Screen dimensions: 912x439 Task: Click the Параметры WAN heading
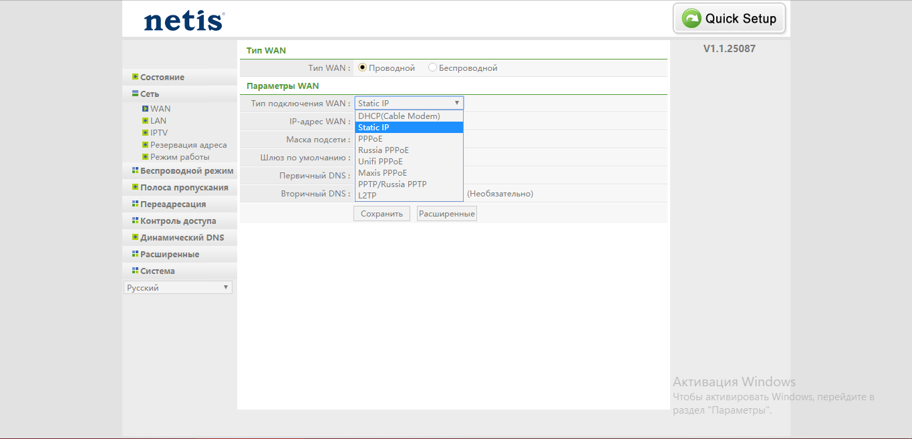[x=283, y=86]
